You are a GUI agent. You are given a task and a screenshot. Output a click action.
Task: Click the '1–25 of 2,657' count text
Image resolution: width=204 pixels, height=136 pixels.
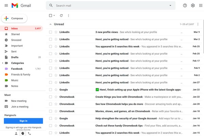pyautogui.click(x=187, y=24)
